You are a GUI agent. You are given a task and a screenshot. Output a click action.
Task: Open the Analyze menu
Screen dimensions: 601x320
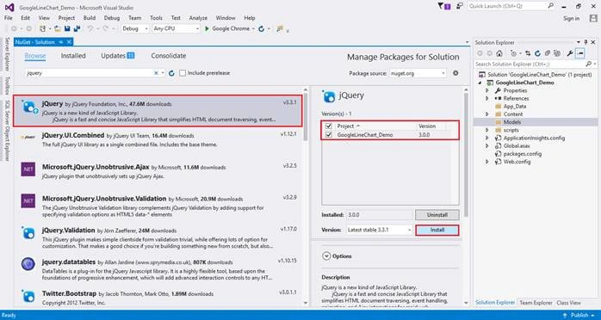pos(198,18)
